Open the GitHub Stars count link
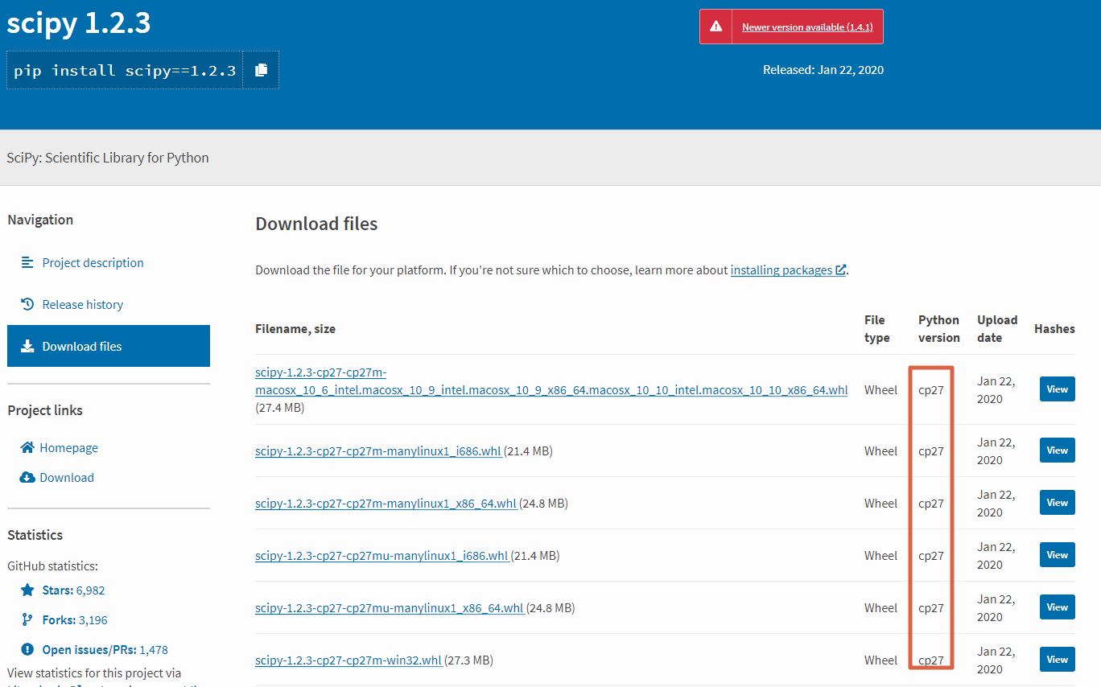The width and height of the screenshot is (1101, 687). tap(74, 590)
